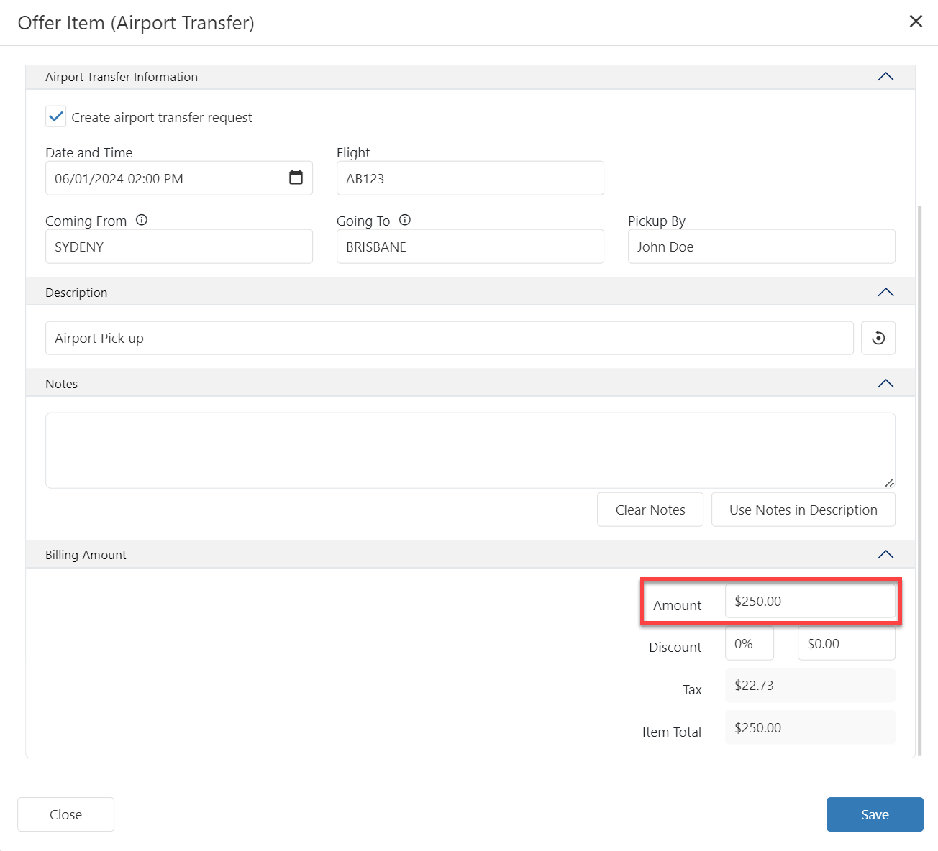The height and width of the screenshot is (851, 938).
Task: Click inside the Notes text area
Action: click(x=470, y=450)
